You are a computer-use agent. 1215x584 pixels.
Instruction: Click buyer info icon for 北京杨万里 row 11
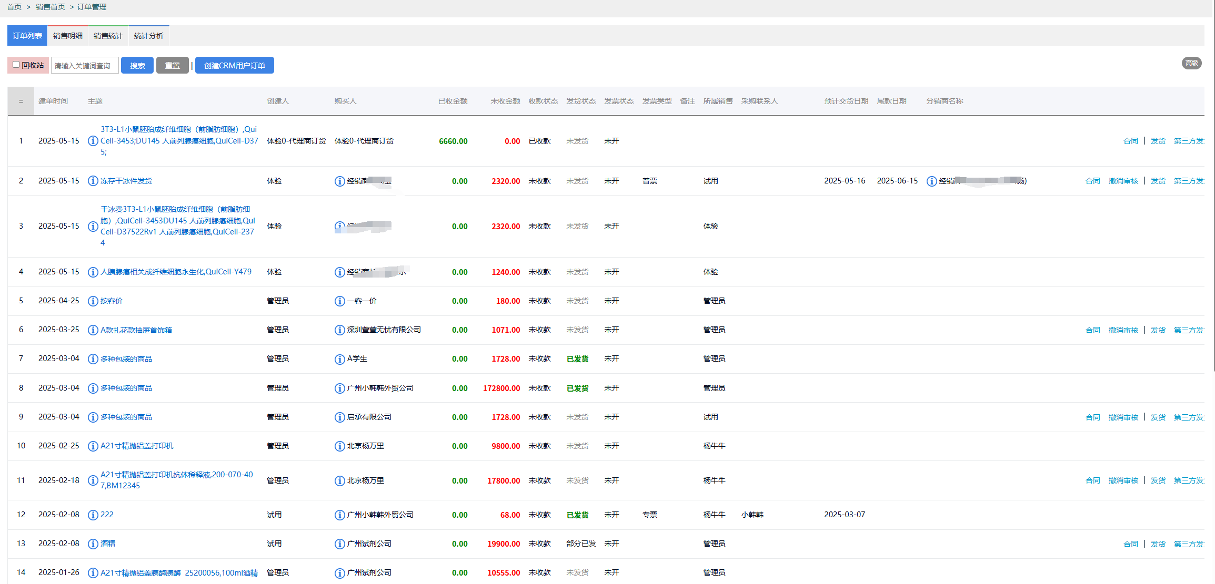340,480
